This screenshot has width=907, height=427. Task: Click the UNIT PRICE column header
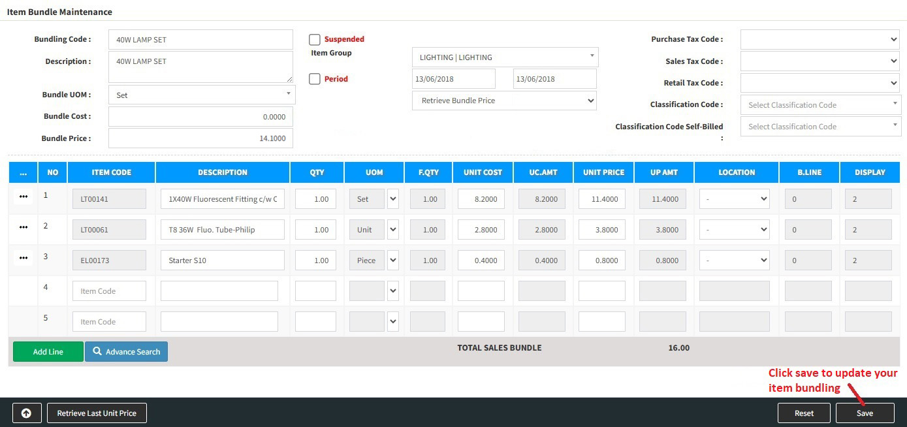point(603,173)
